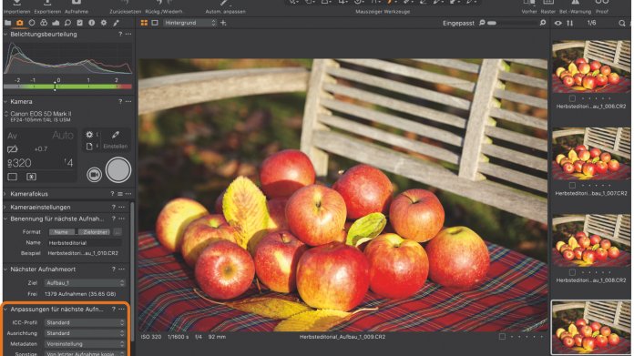Click Autom. anpassen magic wand

(225, 7)
